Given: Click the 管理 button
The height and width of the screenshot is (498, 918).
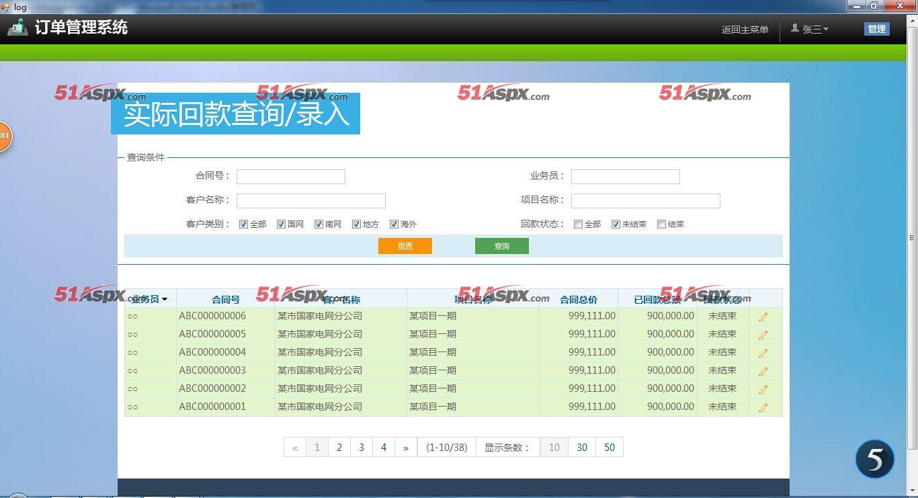Looking at the screenshot, I should (876, 29).
